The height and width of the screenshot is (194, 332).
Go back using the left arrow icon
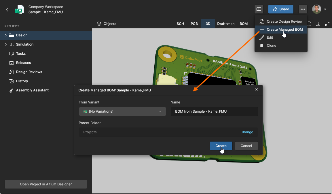(7, 9)
